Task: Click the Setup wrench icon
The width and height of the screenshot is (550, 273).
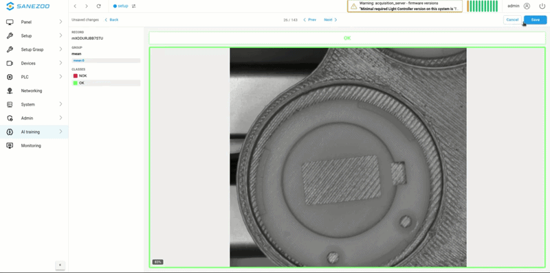Action: (10, 36)
